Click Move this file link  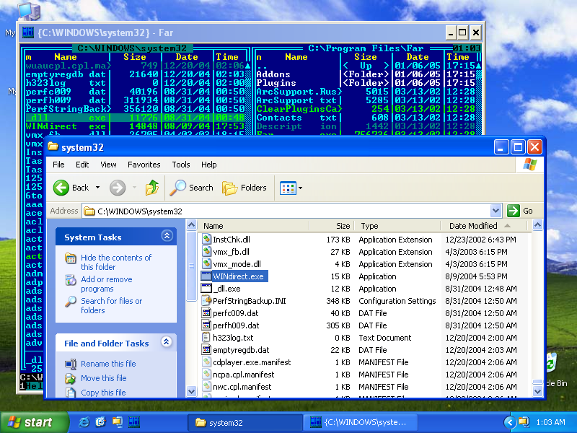[x=103, y=378]
